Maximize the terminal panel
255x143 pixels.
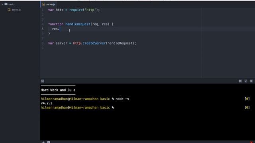click(x=240, y=81)
